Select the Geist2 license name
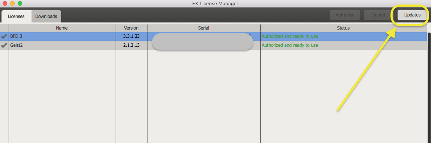This screenshot has height=143, width=431. pyautogui.click(x=17, y=45)
